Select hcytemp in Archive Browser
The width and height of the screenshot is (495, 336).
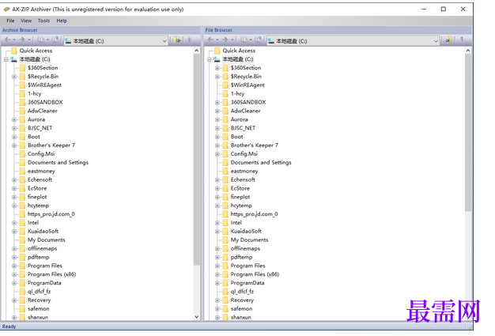coord(38,206)
